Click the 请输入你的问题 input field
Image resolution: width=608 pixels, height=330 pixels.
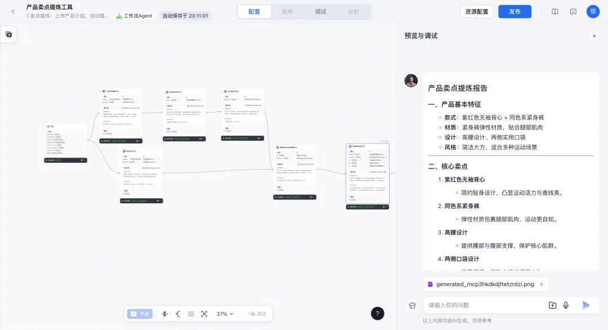(x=485, y=305)
